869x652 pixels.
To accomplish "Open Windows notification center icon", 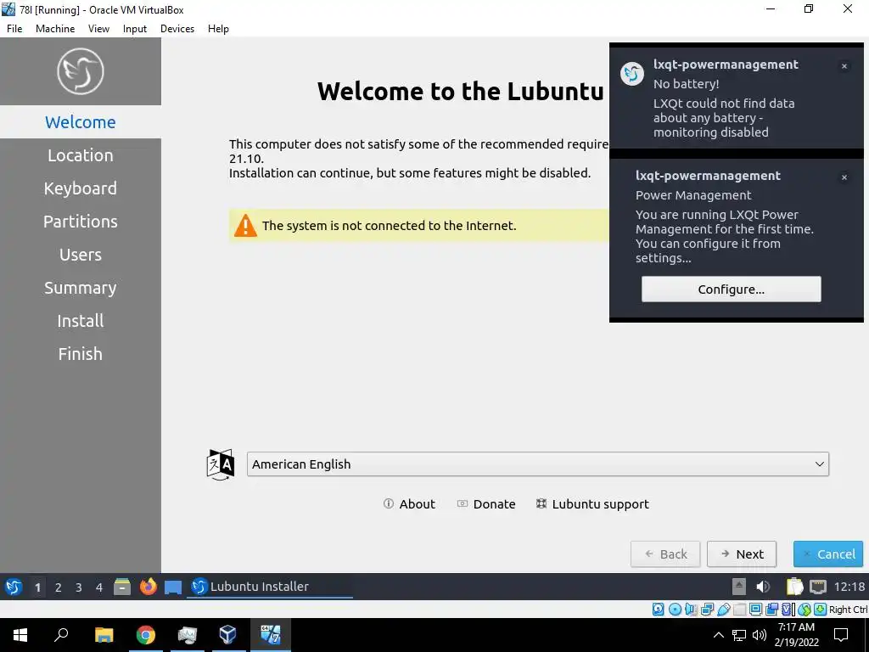I will [841, 635].
